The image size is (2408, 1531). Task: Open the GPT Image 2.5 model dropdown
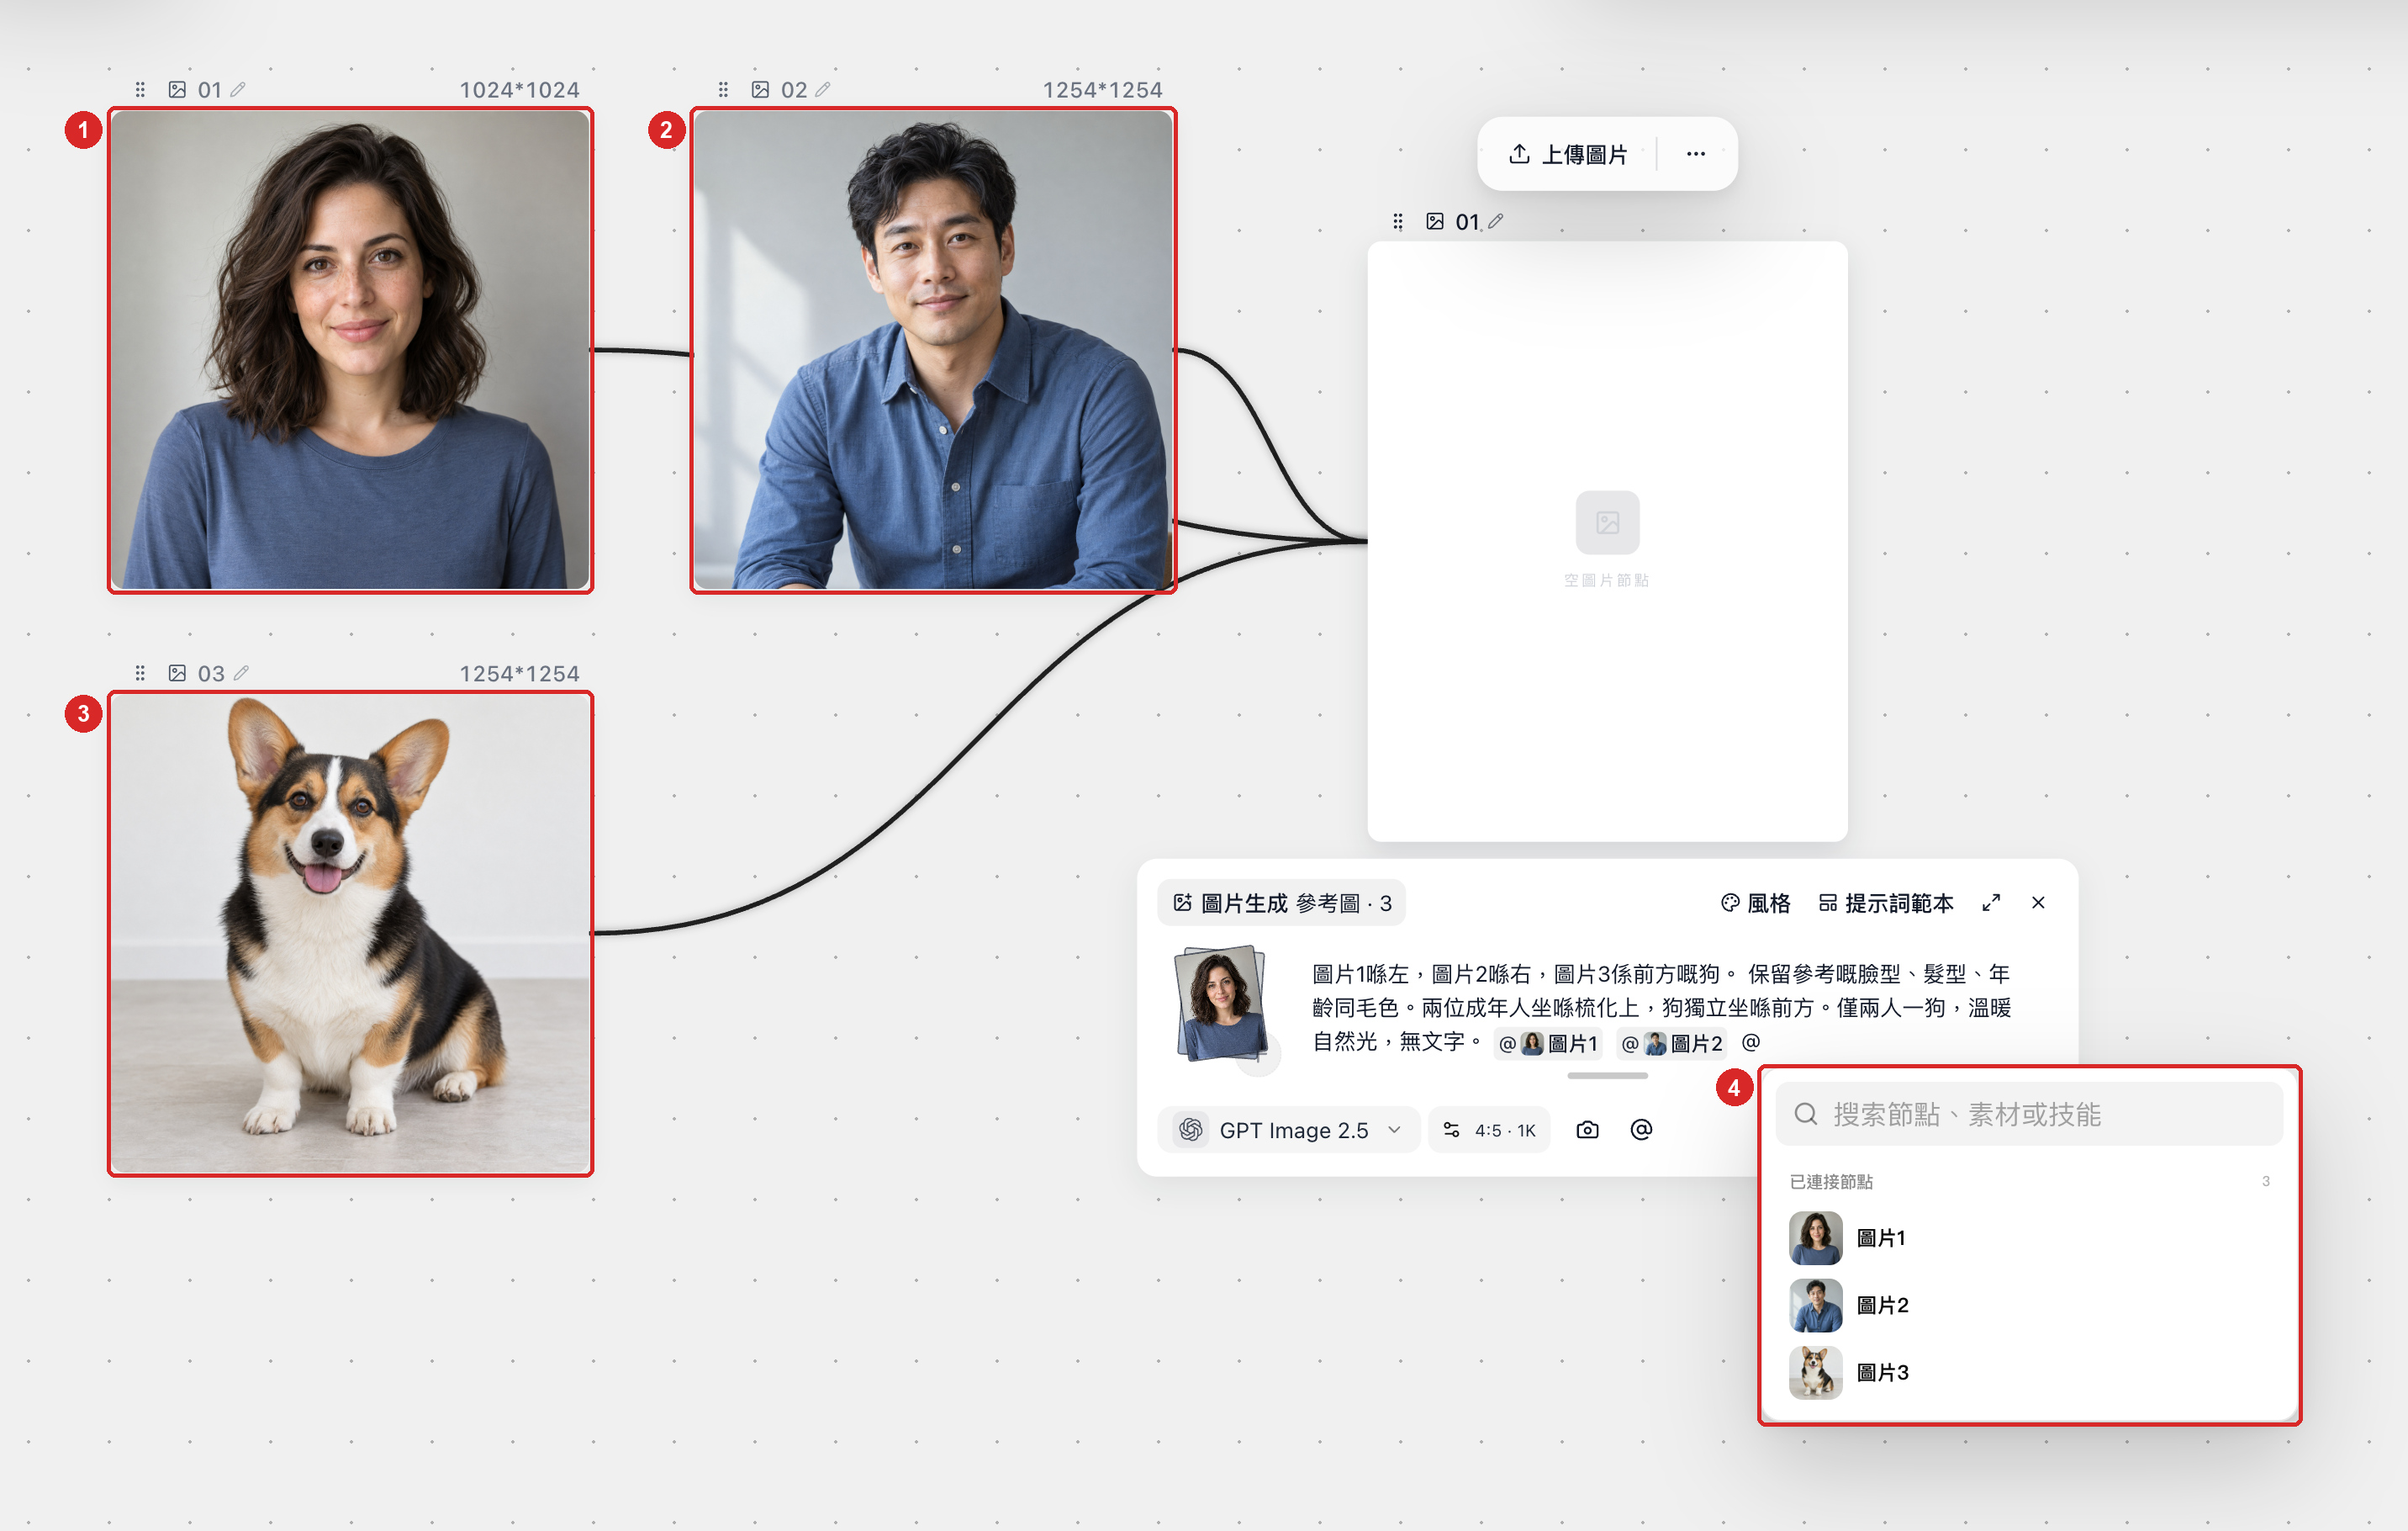click(1289, 1130)
